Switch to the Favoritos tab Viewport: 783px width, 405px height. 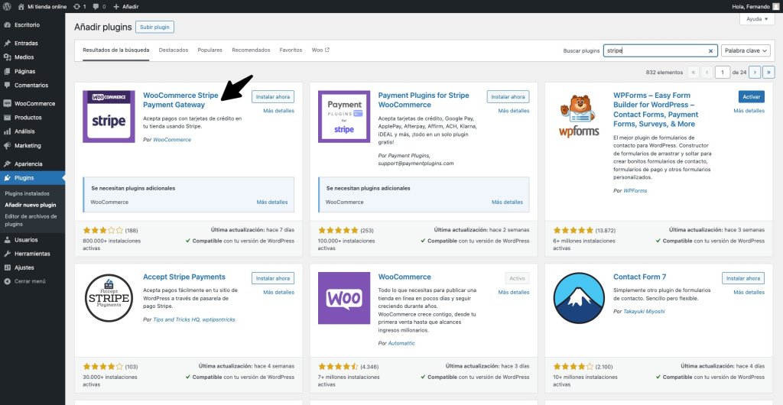(x=291, y=50)
